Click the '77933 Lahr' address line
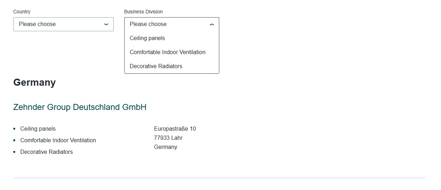Viewport: 441px width, 190px height. point(168,138)
